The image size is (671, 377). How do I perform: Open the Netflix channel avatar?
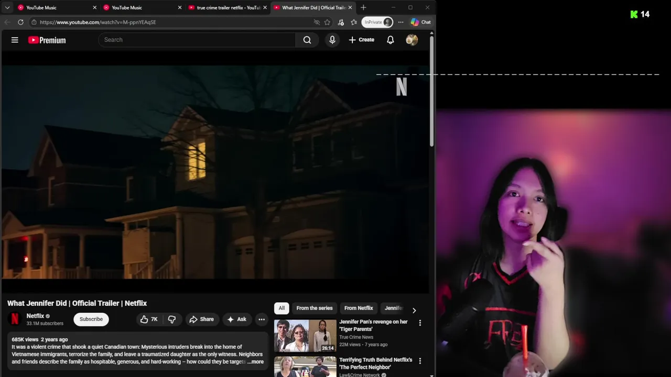(x=15, y=319)
